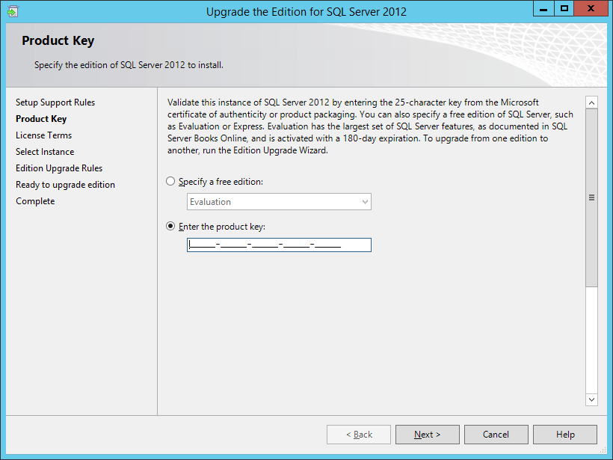Image resolution: width=613 pixels, height=460 pixels.
Task: Click into the product key input field
Action: point(279,245)
